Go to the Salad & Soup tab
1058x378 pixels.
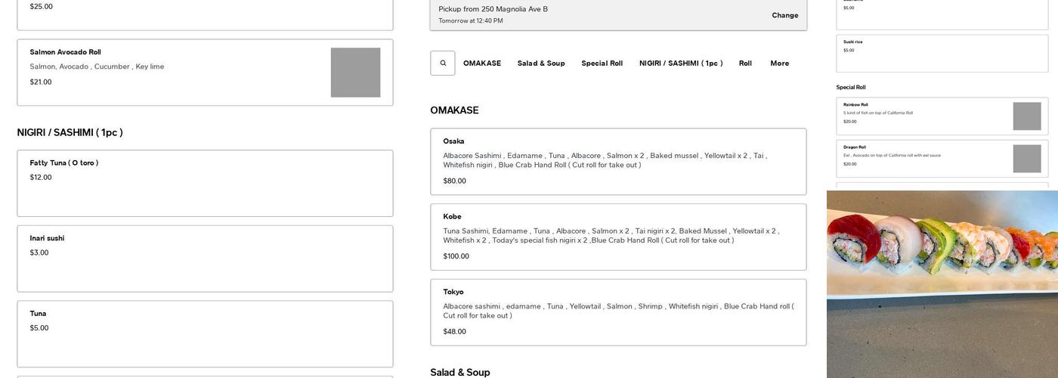point(541,64)
